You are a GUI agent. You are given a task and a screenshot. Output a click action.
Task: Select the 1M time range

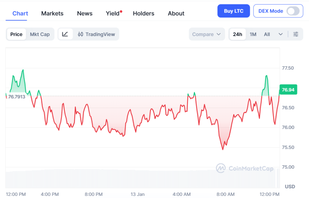[253, 34]
